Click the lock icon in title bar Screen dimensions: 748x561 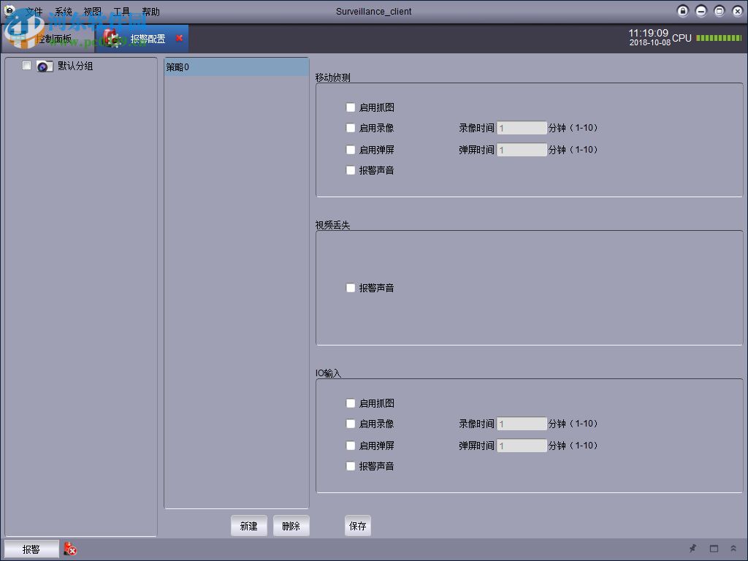tap(683, 11)
